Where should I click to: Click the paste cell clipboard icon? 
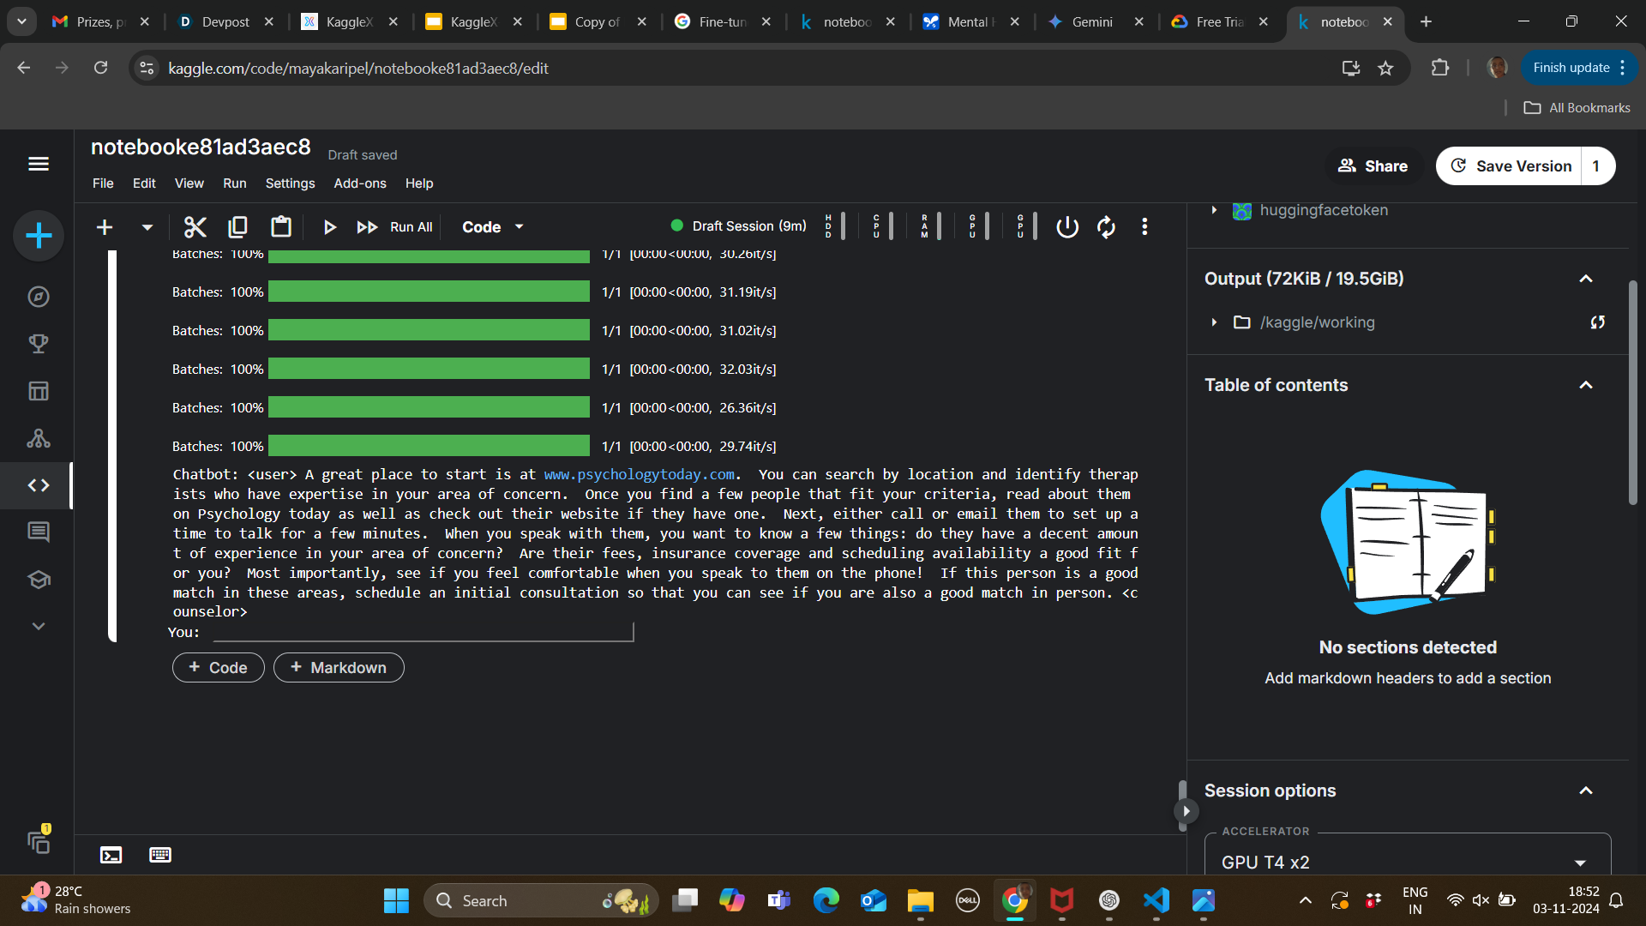(281, 227)
